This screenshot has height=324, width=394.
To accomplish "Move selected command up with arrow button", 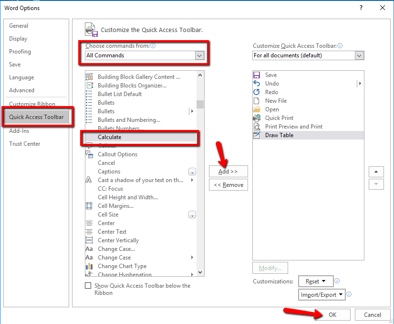I will click(376, 172).
